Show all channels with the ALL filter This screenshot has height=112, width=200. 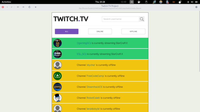click(66, 31)
